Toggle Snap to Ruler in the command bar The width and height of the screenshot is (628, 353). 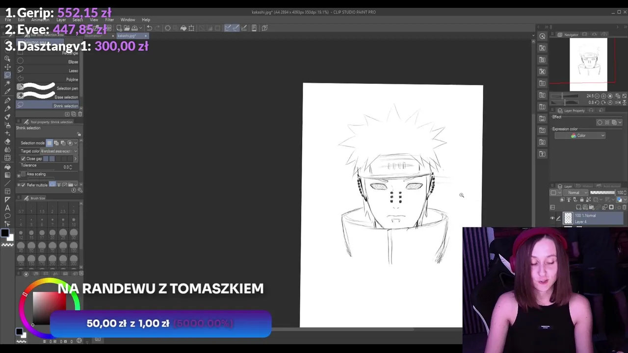(x=228, y=28)
